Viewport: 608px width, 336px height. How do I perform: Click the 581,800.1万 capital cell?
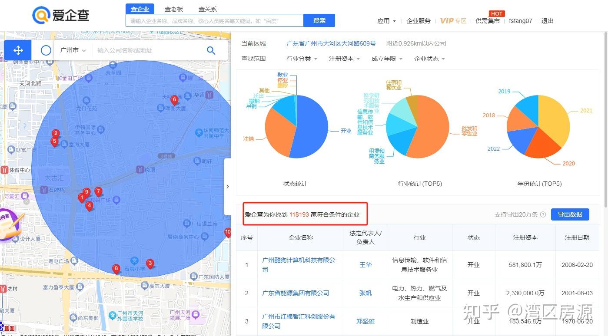click(525, 265)
